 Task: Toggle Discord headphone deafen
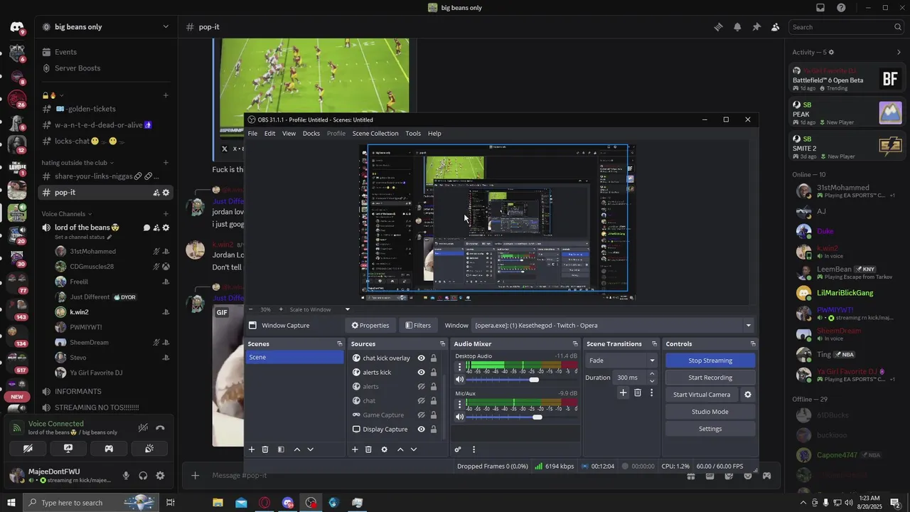pyautogui.click(x=143, y=476)
